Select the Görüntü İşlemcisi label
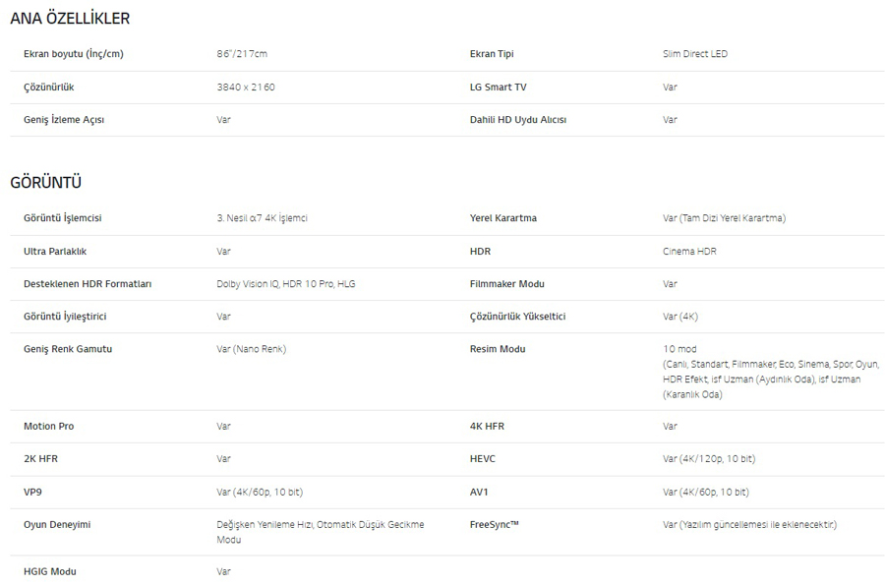Viewport: 885px width, 585px height. click(63, 218)
